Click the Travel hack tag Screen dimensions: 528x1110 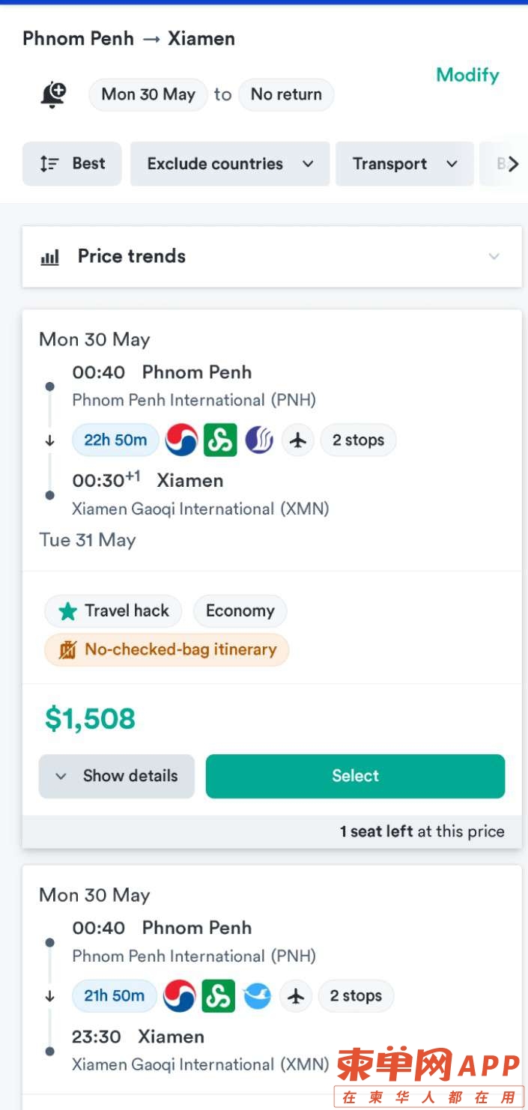coord(113,611)
